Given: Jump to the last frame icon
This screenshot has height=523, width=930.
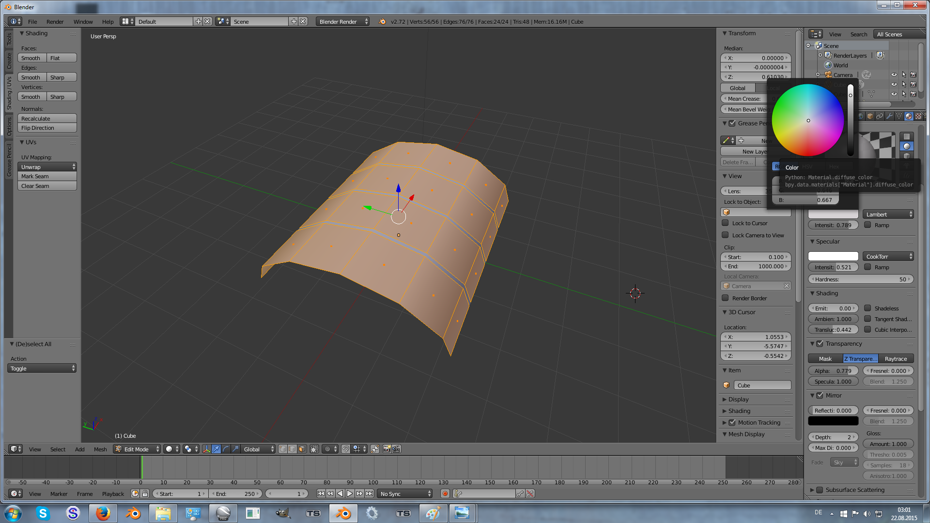Looking at the screenshot, I should click(370, 494).
